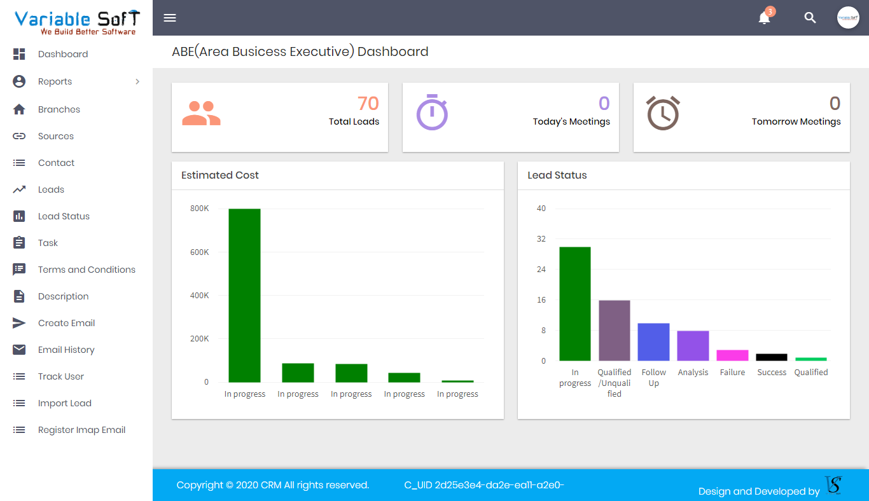The height and width of the screenshot is (501, 869).
Task: Expand the Reports submenu arrow
Action: click(x=137, y=81)
